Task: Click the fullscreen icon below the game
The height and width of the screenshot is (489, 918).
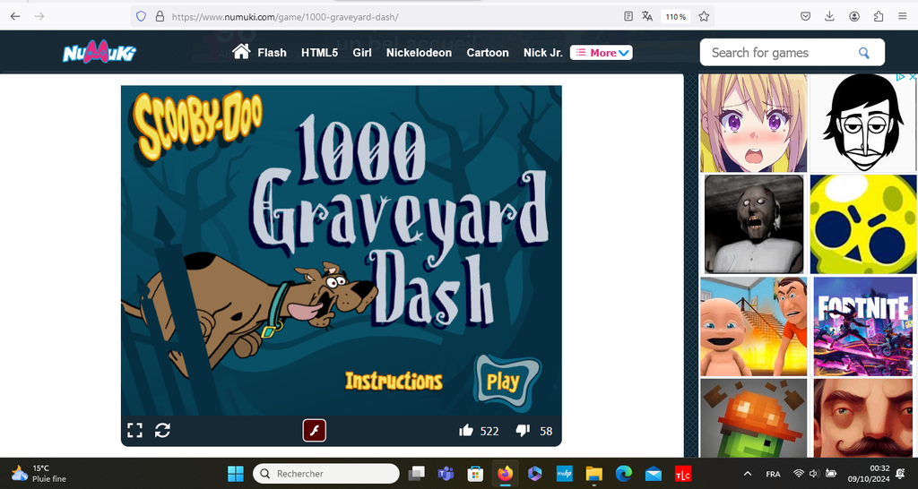Action: (x=134, y=431)
